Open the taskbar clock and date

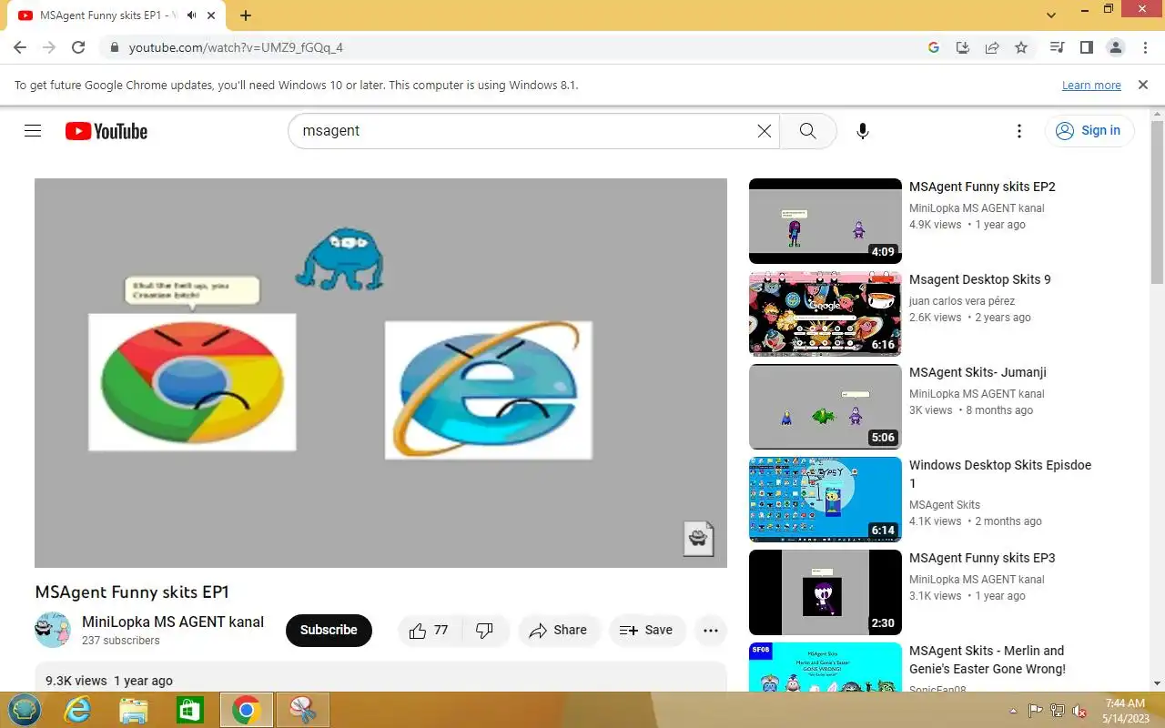click(x=1124, y=711)
